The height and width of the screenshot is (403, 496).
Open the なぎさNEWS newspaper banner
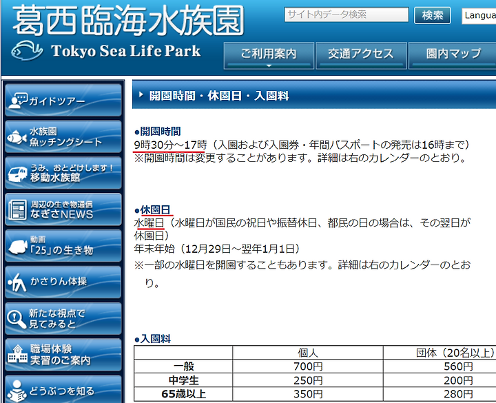[63, 209]
